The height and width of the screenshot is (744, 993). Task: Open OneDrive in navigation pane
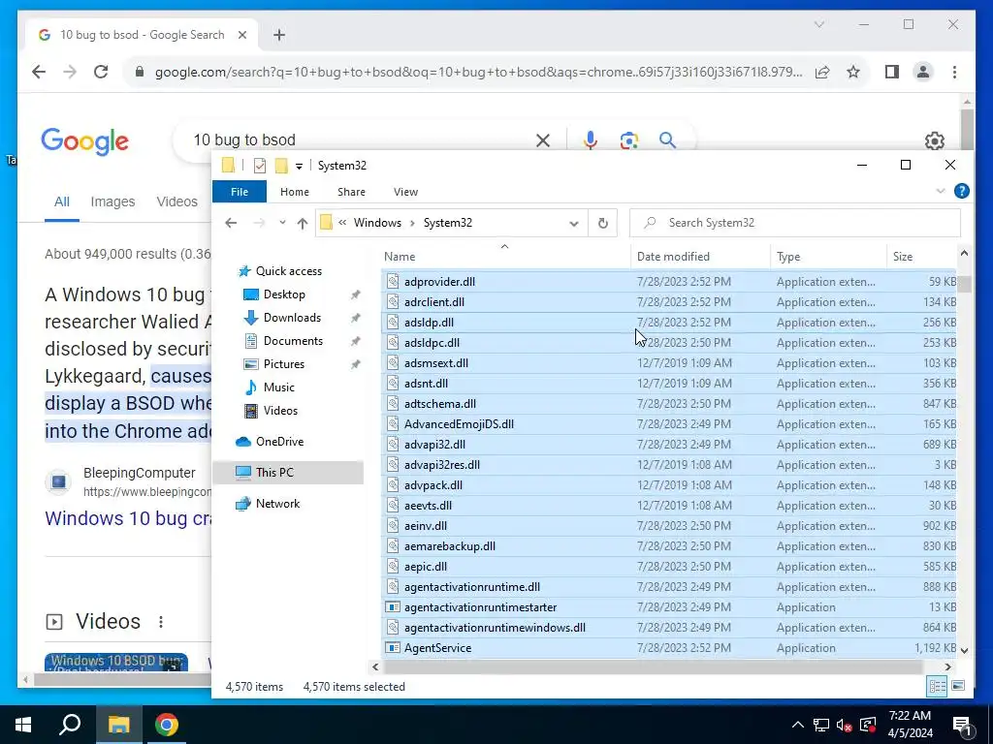tap(279, 442)
